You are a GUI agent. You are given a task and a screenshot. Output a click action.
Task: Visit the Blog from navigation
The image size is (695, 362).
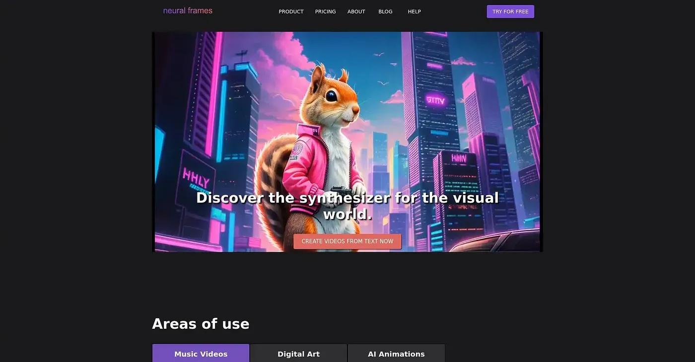(x=385, y=11)
